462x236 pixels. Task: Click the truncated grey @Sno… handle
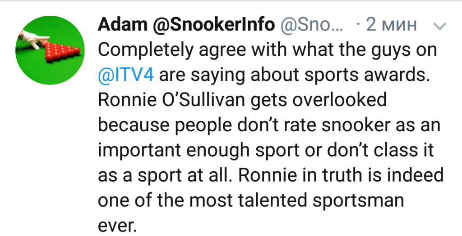(x=313, y=25)
